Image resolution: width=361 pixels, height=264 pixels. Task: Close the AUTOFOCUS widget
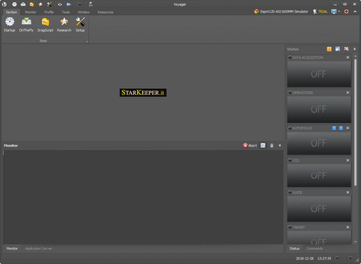pos(347,128)
